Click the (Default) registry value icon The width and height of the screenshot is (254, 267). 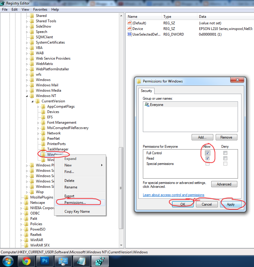tap(129, 23)
